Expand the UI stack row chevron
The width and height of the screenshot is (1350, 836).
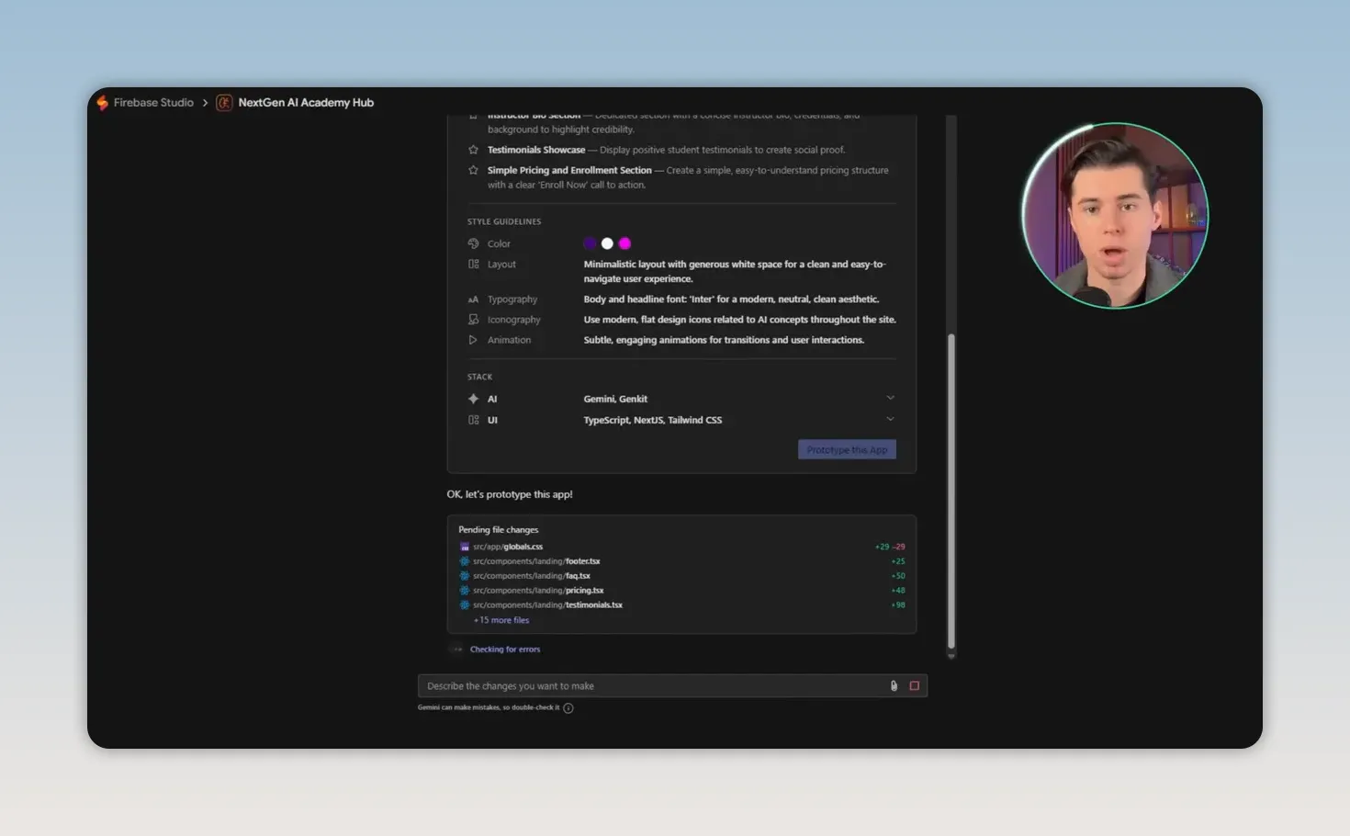pyautogui.click(x=890, y=419)
